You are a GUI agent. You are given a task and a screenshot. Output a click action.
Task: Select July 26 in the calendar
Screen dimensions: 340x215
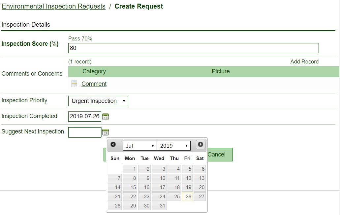187,197
